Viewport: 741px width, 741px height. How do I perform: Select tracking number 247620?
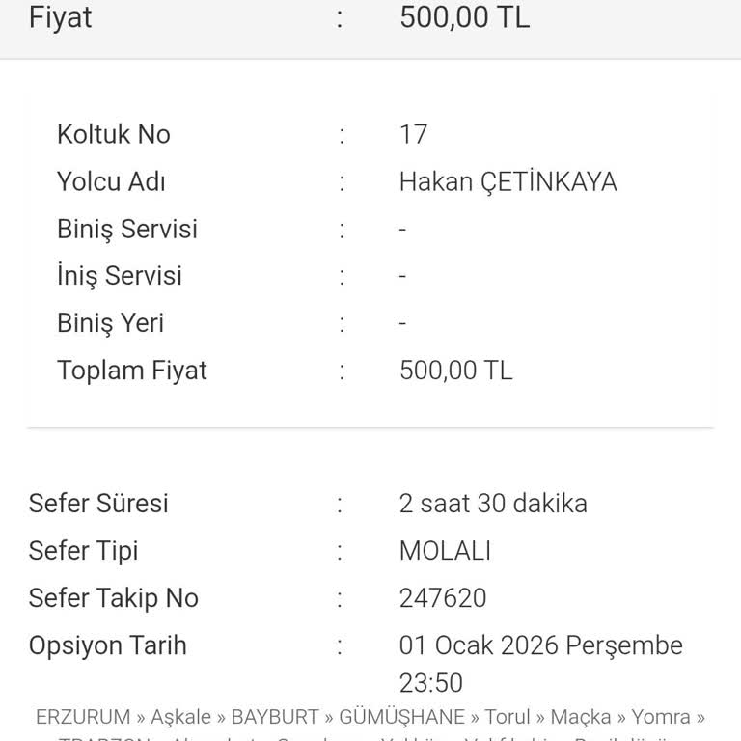(443, 597)
